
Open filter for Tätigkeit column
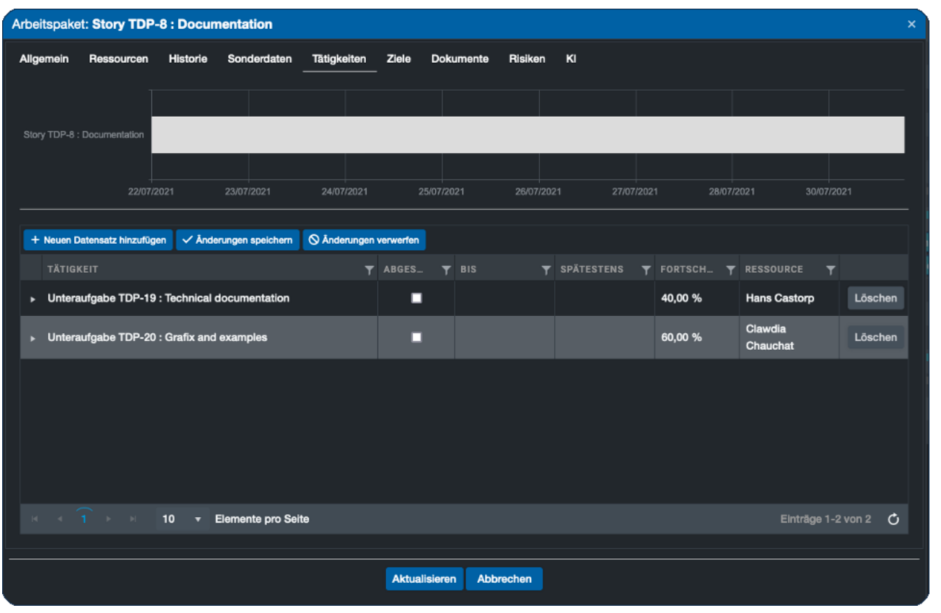click(369, 270)
